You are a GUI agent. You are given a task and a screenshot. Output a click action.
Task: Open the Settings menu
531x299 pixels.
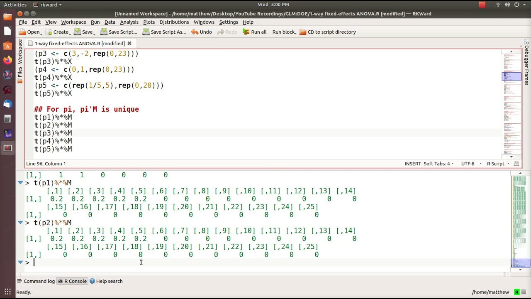(x=229, y=22)
